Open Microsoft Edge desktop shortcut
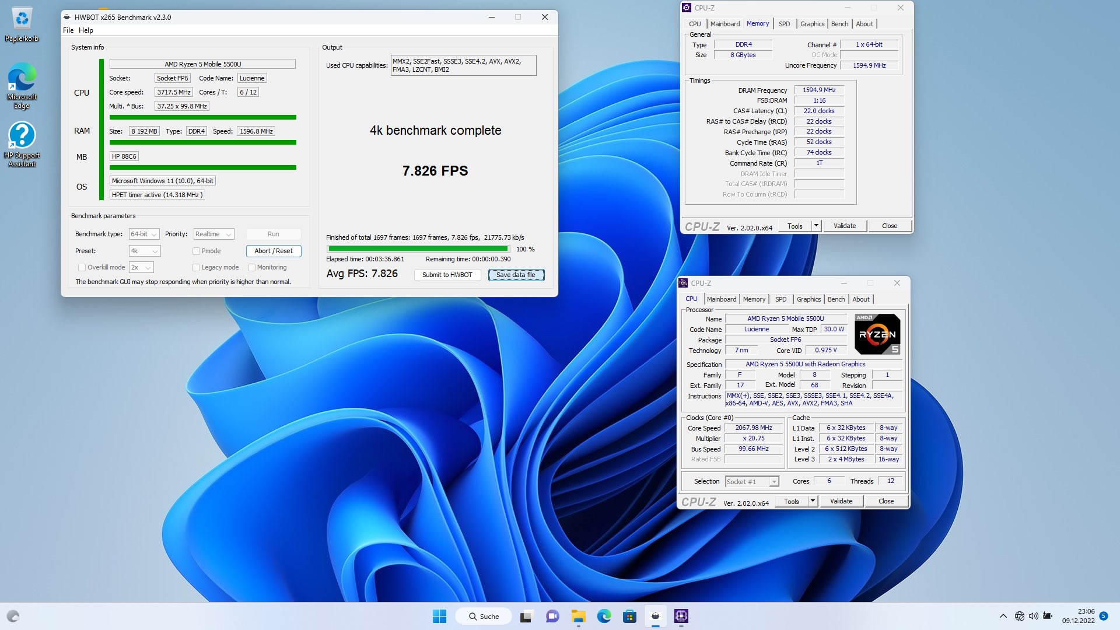 22,86
